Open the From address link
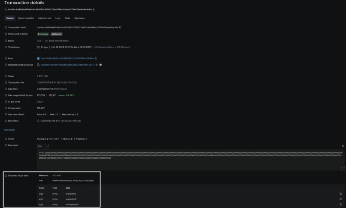Viewport: 346px width, 208px height. tap(67, 58)
